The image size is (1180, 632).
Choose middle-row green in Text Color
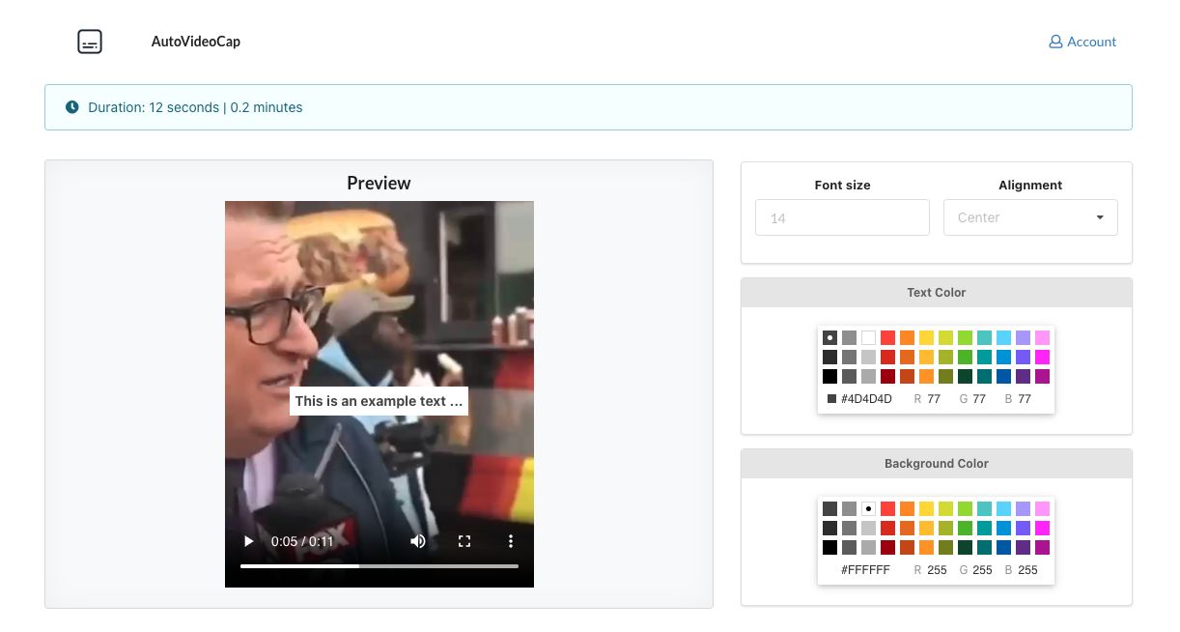965,357
